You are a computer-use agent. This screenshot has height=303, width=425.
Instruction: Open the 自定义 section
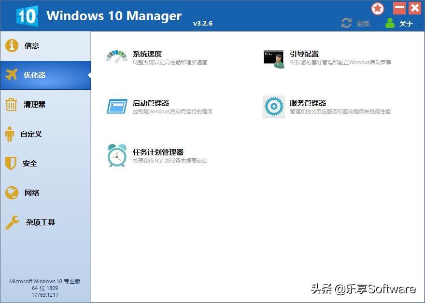point(31,134)
